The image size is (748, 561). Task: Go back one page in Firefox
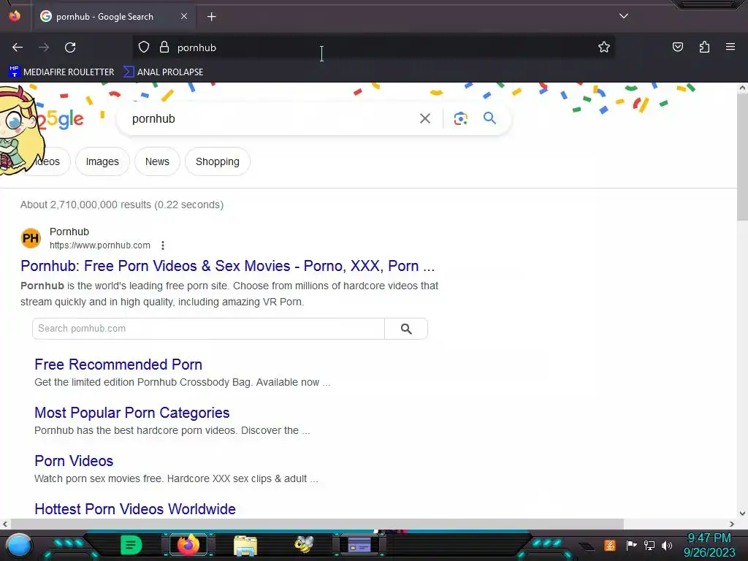point(18,47)
